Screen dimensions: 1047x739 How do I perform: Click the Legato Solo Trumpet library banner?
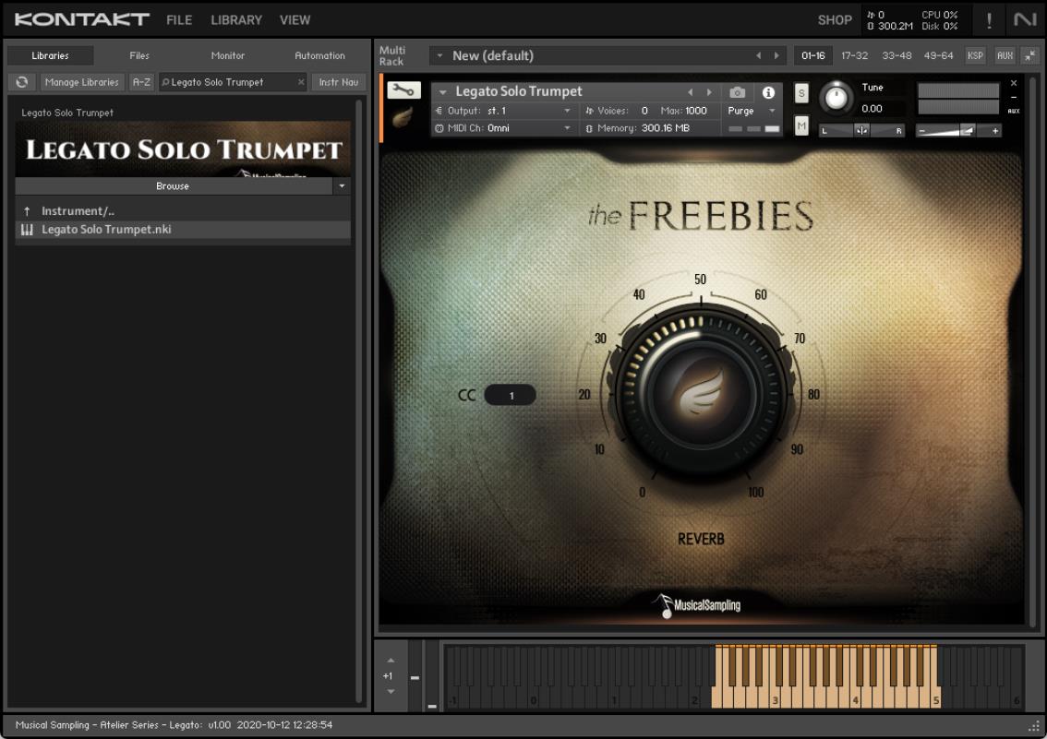click(183, 149)
